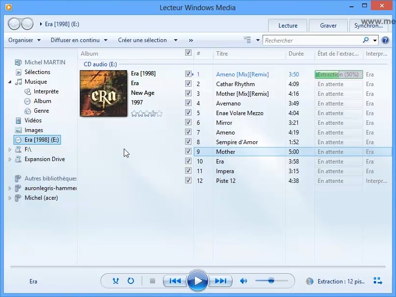Uncheck track 8 Sempire d'Amor checkbox
396x297 pixels.
pyautogui.click(x=188, y=142)
